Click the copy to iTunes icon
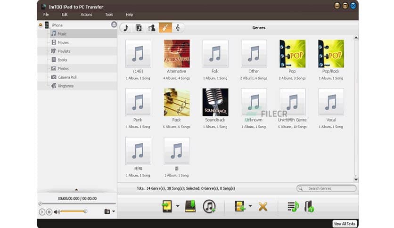The width and height of the screenshot is (394, 228). pyautogui.click(x=209, y=206)
